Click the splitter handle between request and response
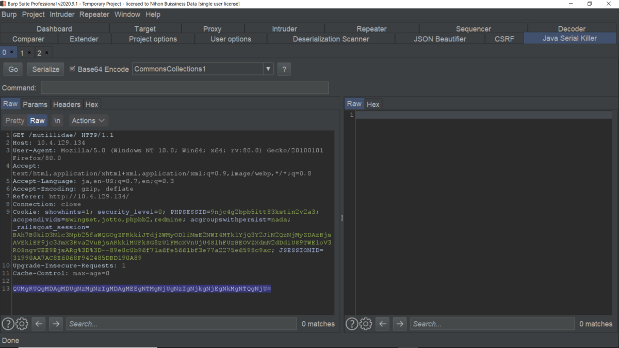 pos(342,218)
